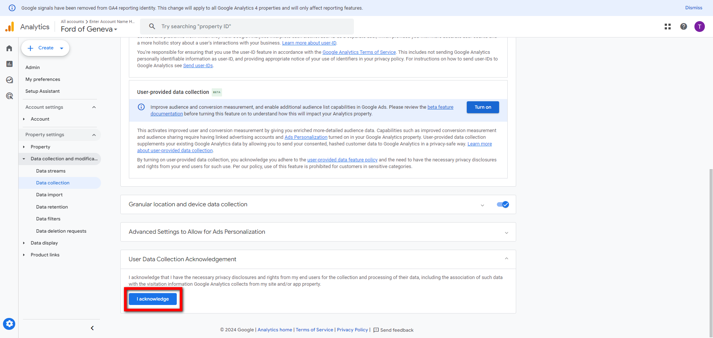Screen dimensions: 713x338
Task: Switch to the Data retention settings page
Action: coord(52,207)
